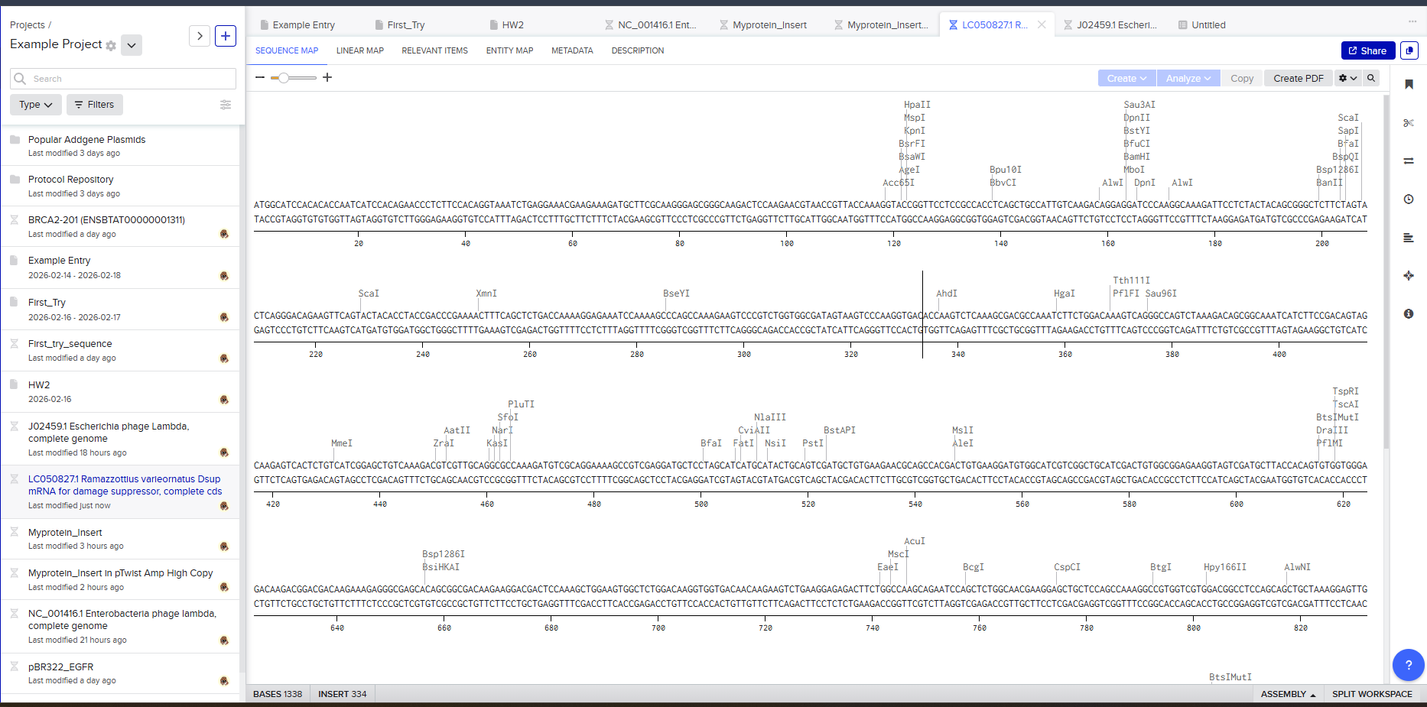Click the magnifier search icon in sequence toolbar

coord(1371,78)
